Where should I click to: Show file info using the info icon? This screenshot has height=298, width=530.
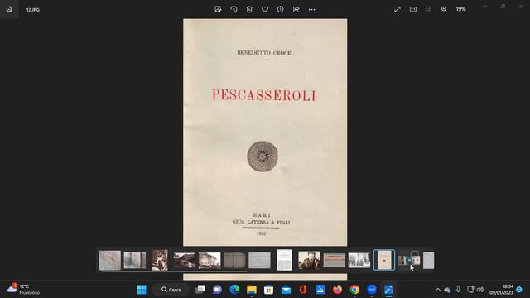(x=281, y=9)
